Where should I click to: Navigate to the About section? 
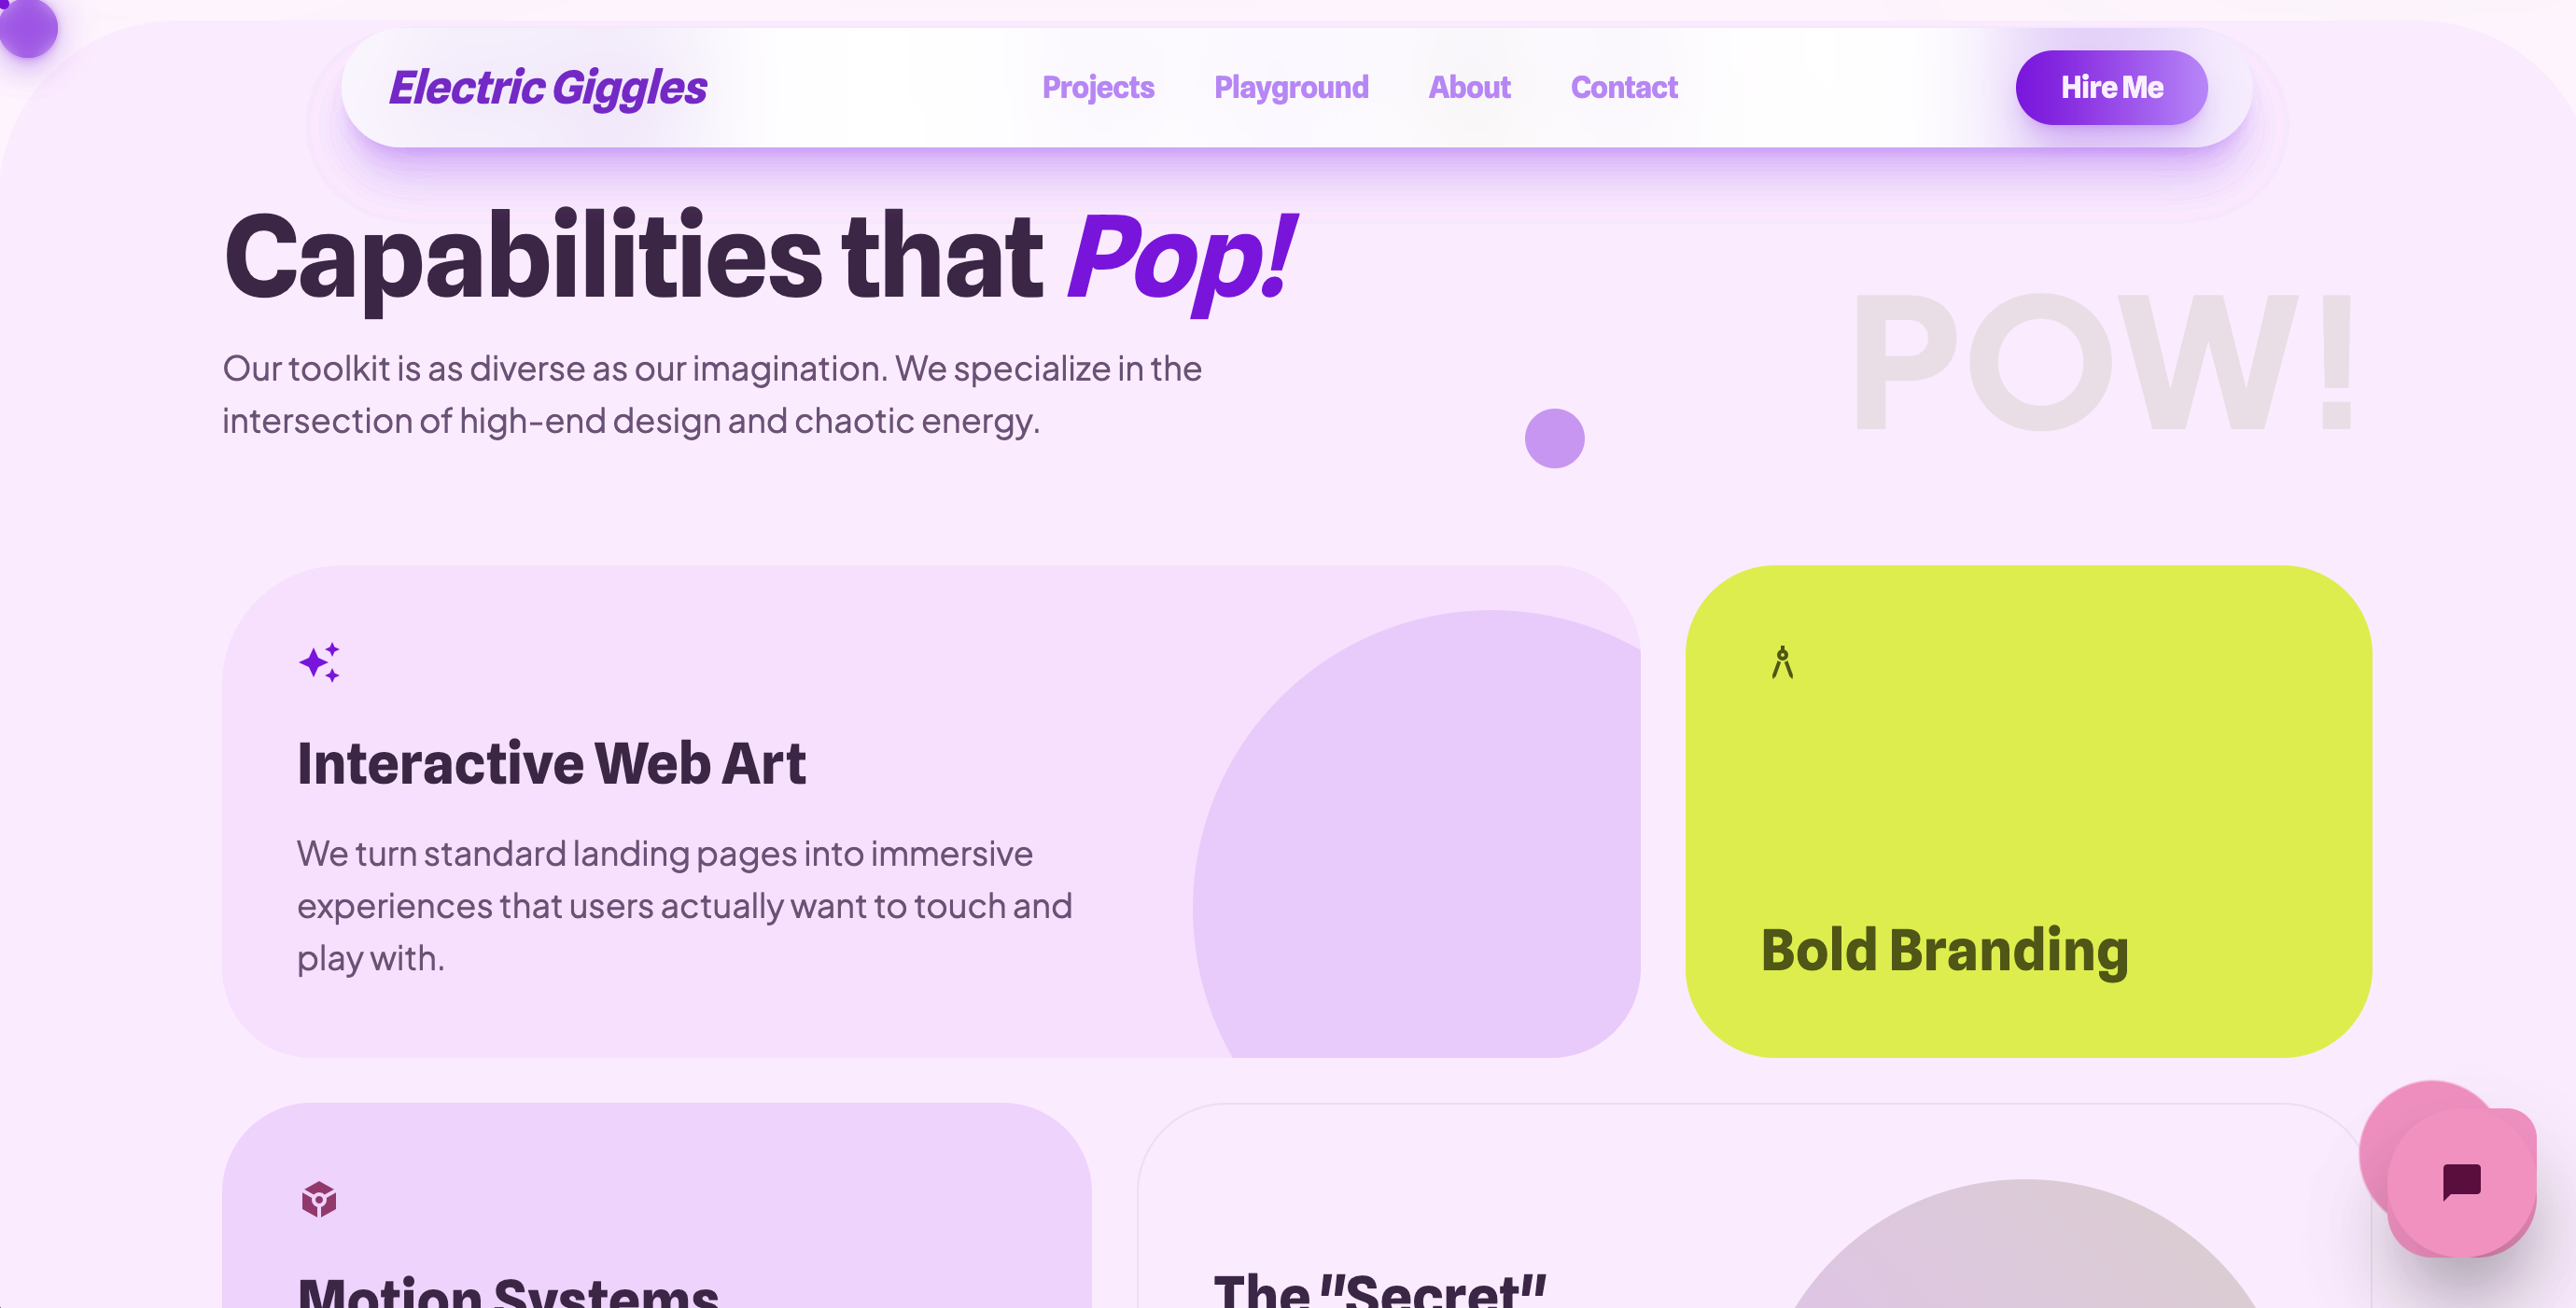click(1469, 88)
